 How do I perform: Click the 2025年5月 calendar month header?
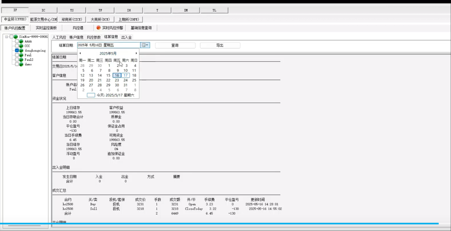coord(108,53)
